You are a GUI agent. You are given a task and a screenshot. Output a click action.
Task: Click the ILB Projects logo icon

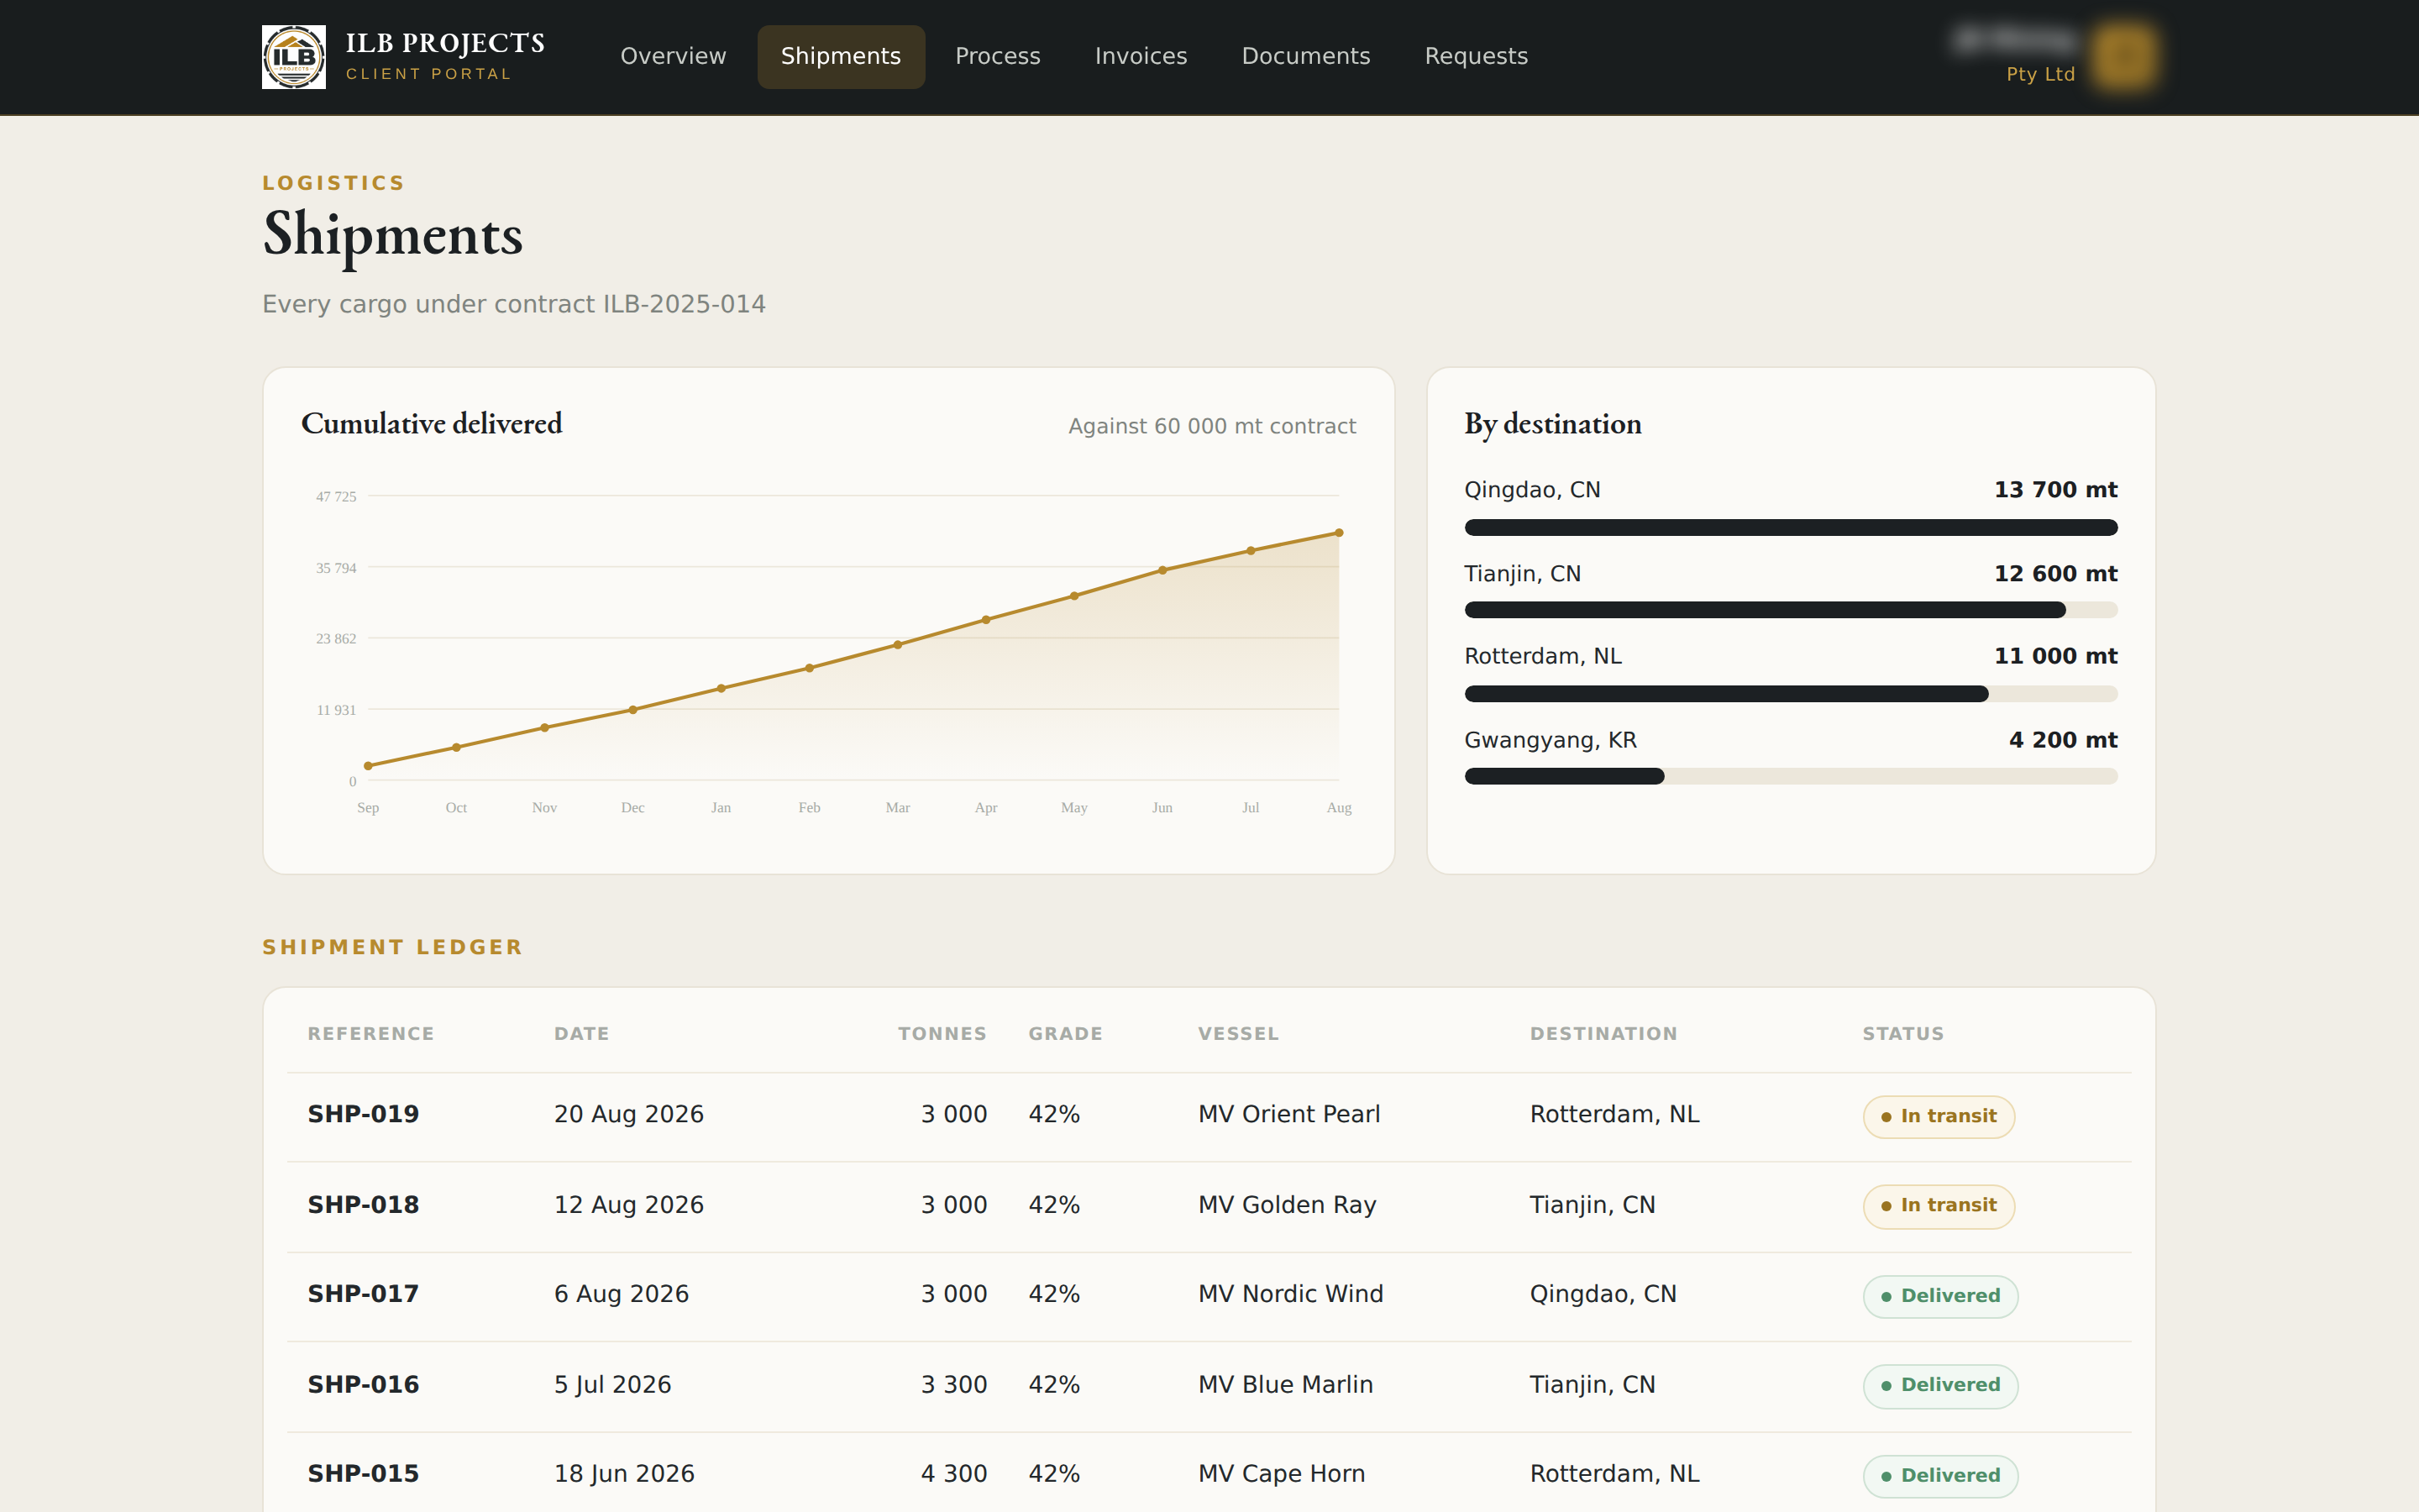[293, 57]
